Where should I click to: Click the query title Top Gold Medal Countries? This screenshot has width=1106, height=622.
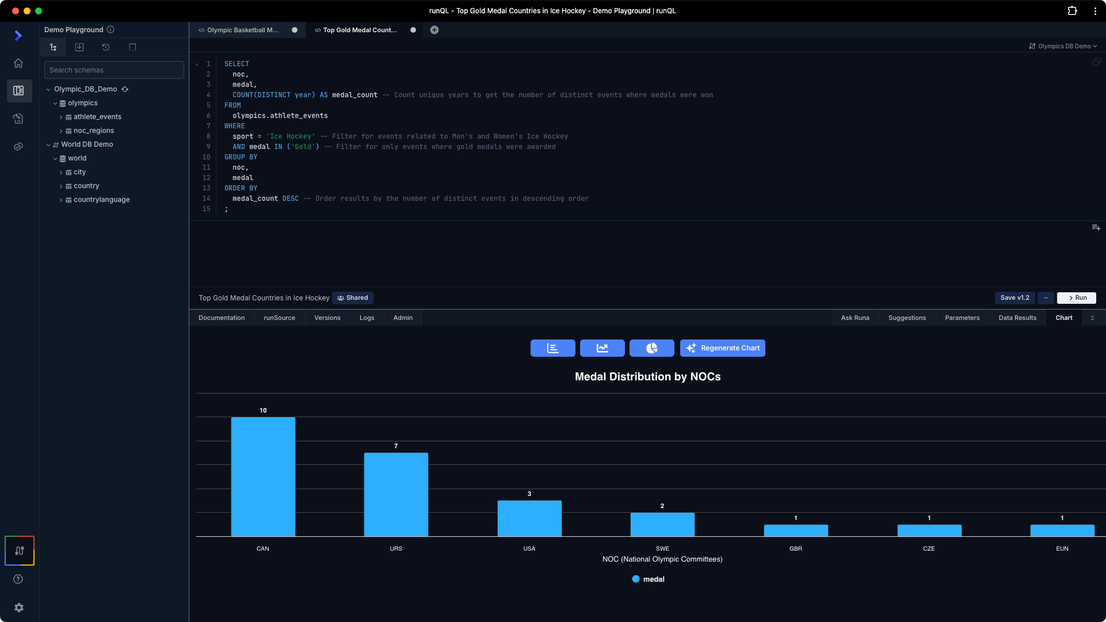click(x=264, y=298)
